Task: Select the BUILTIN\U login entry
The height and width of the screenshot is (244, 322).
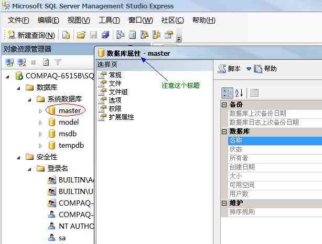Action: (76, 192)
